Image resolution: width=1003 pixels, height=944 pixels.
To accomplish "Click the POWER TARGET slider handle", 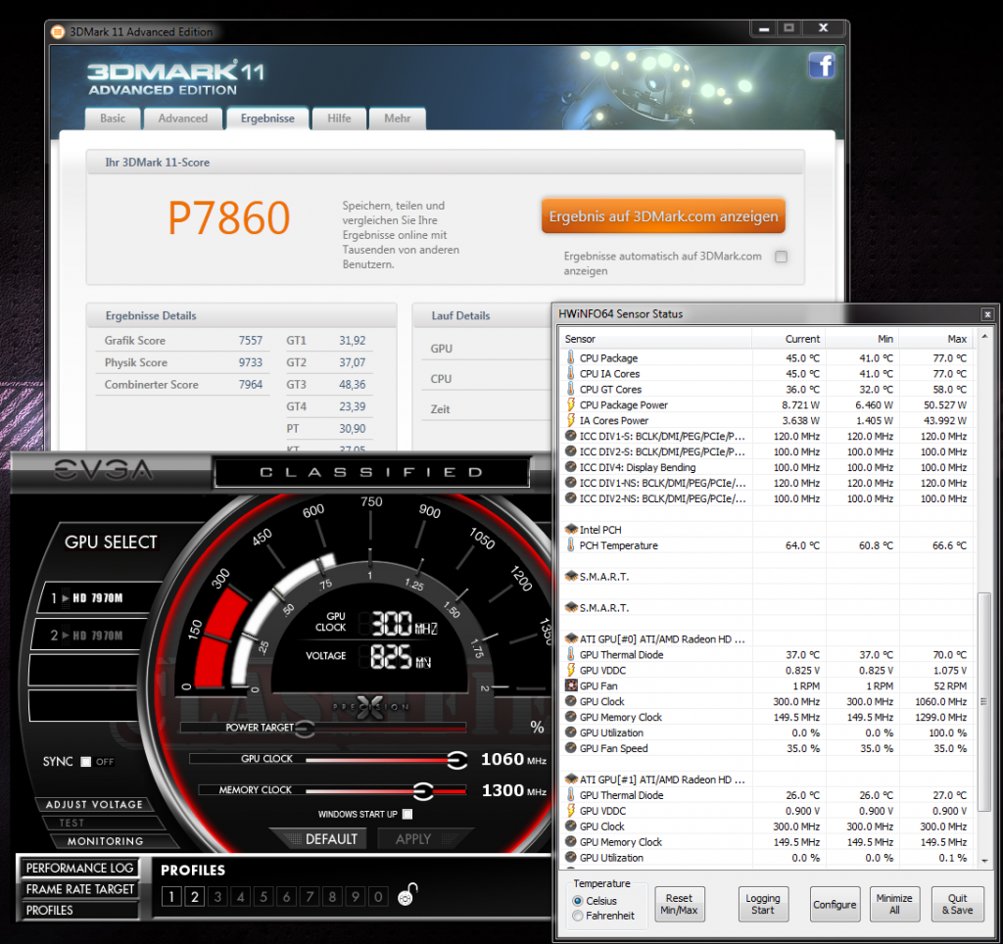I will click(x=305, y=728).
